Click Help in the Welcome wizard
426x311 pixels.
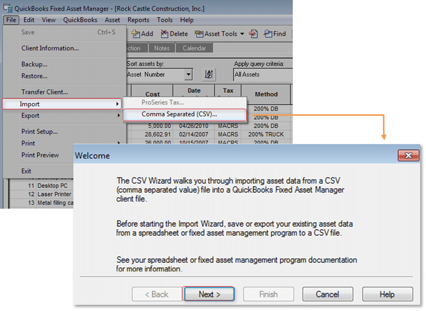387,294
